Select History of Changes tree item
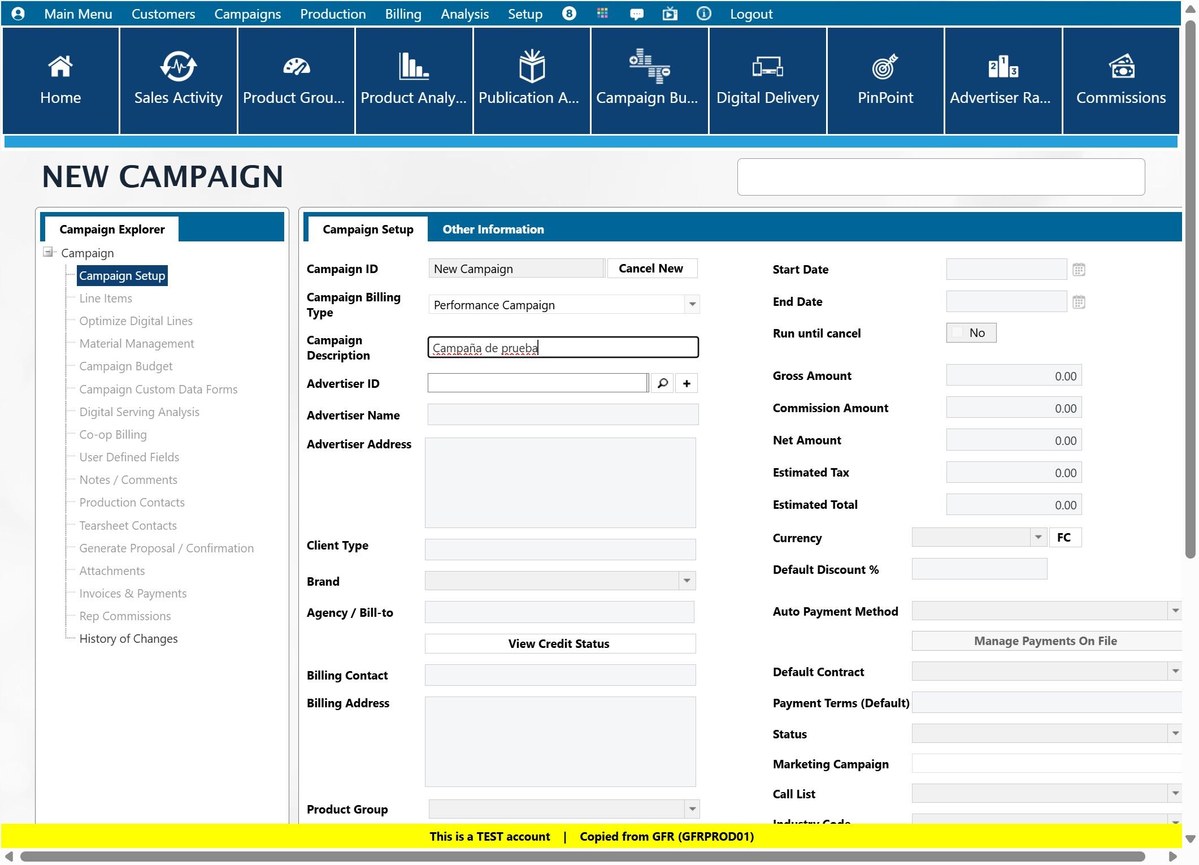 click(x=128, y=639)
